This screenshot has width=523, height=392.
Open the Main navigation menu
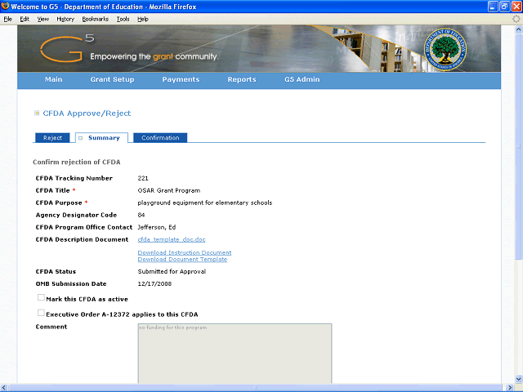click(x=53, y=80)
